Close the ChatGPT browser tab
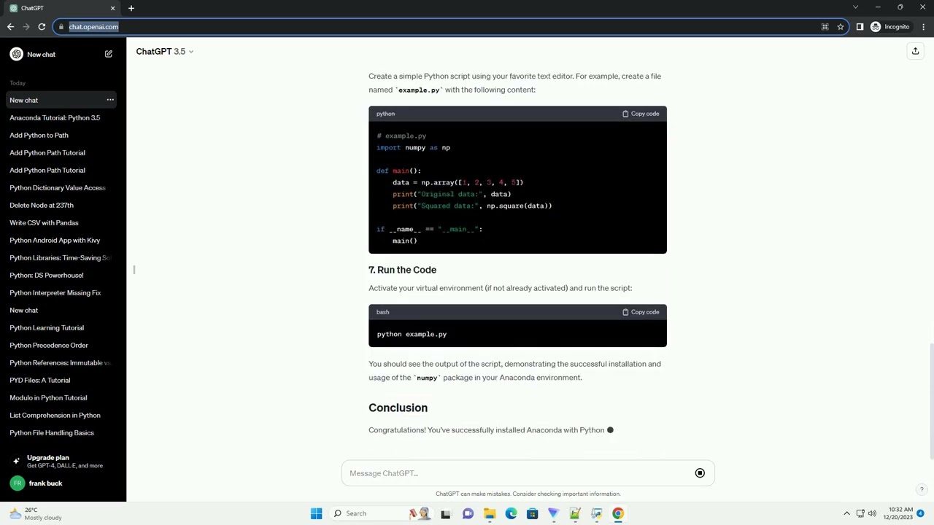Viewport: 934px width, 525px height. pyautogui.click(x=112, y=8)
